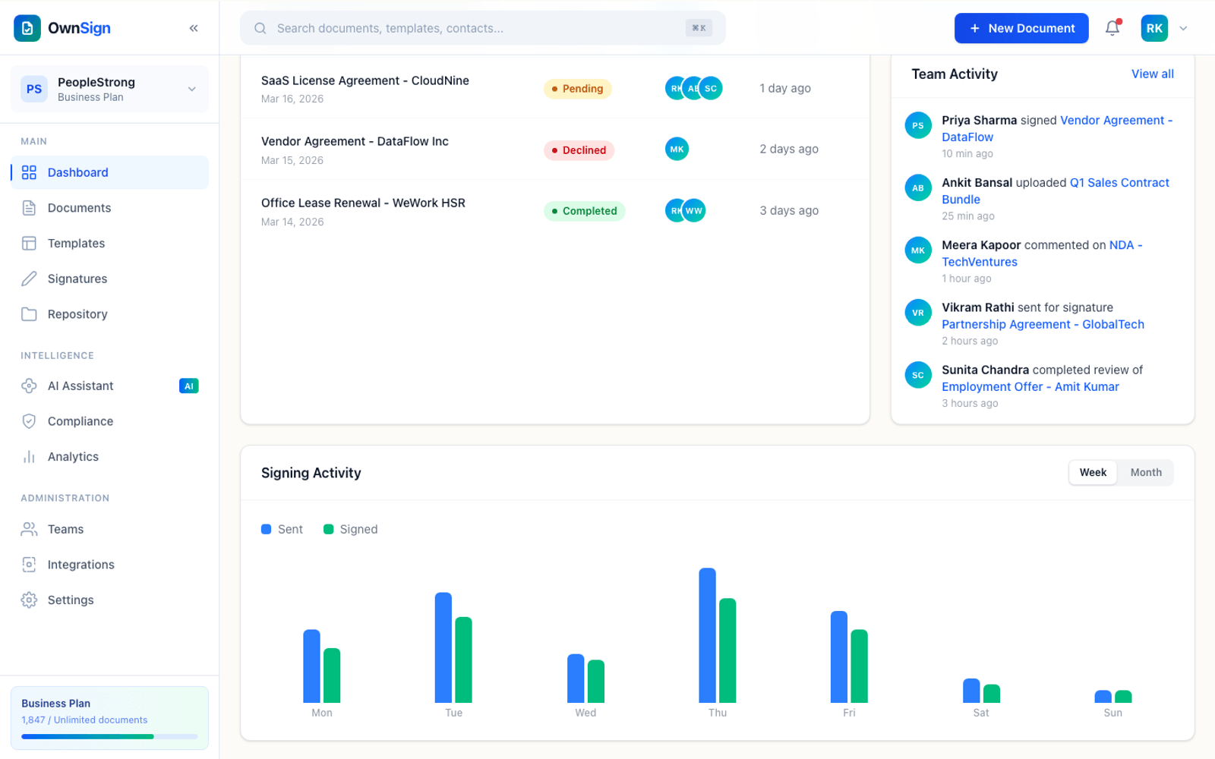
Task: Open Partnership Agreement - GlobalTech link
Action: click(x=1043, y=324)
